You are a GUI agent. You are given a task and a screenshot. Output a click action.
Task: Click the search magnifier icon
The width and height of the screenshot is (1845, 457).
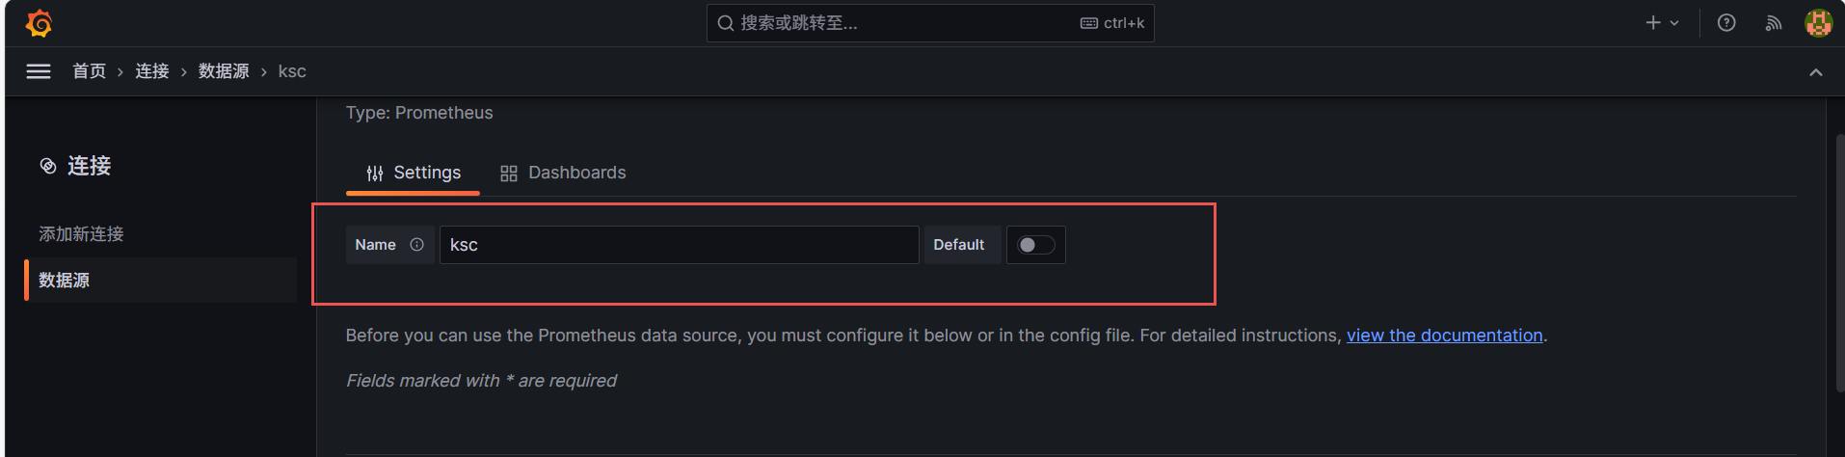click(725, 23)
